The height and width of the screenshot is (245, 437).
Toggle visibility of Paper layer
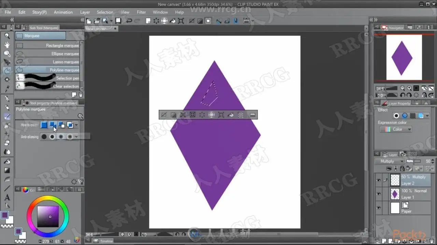(378, 208)
